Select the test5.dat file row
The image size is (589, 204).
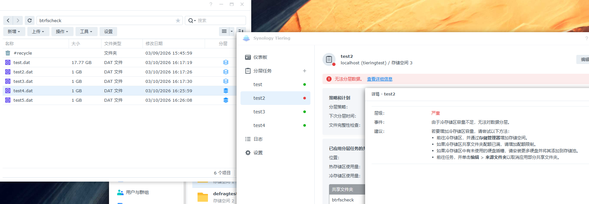coord(98,100)
